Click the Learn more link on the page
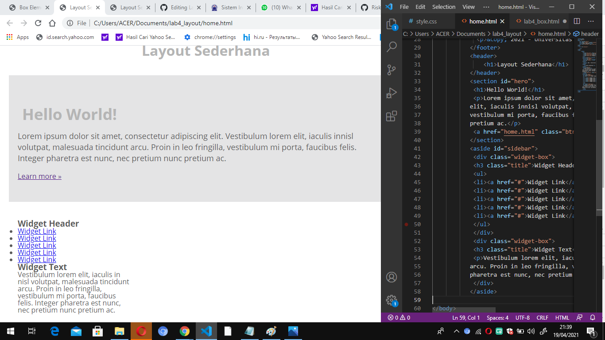The image size is (605, 340). pos(39,176)
